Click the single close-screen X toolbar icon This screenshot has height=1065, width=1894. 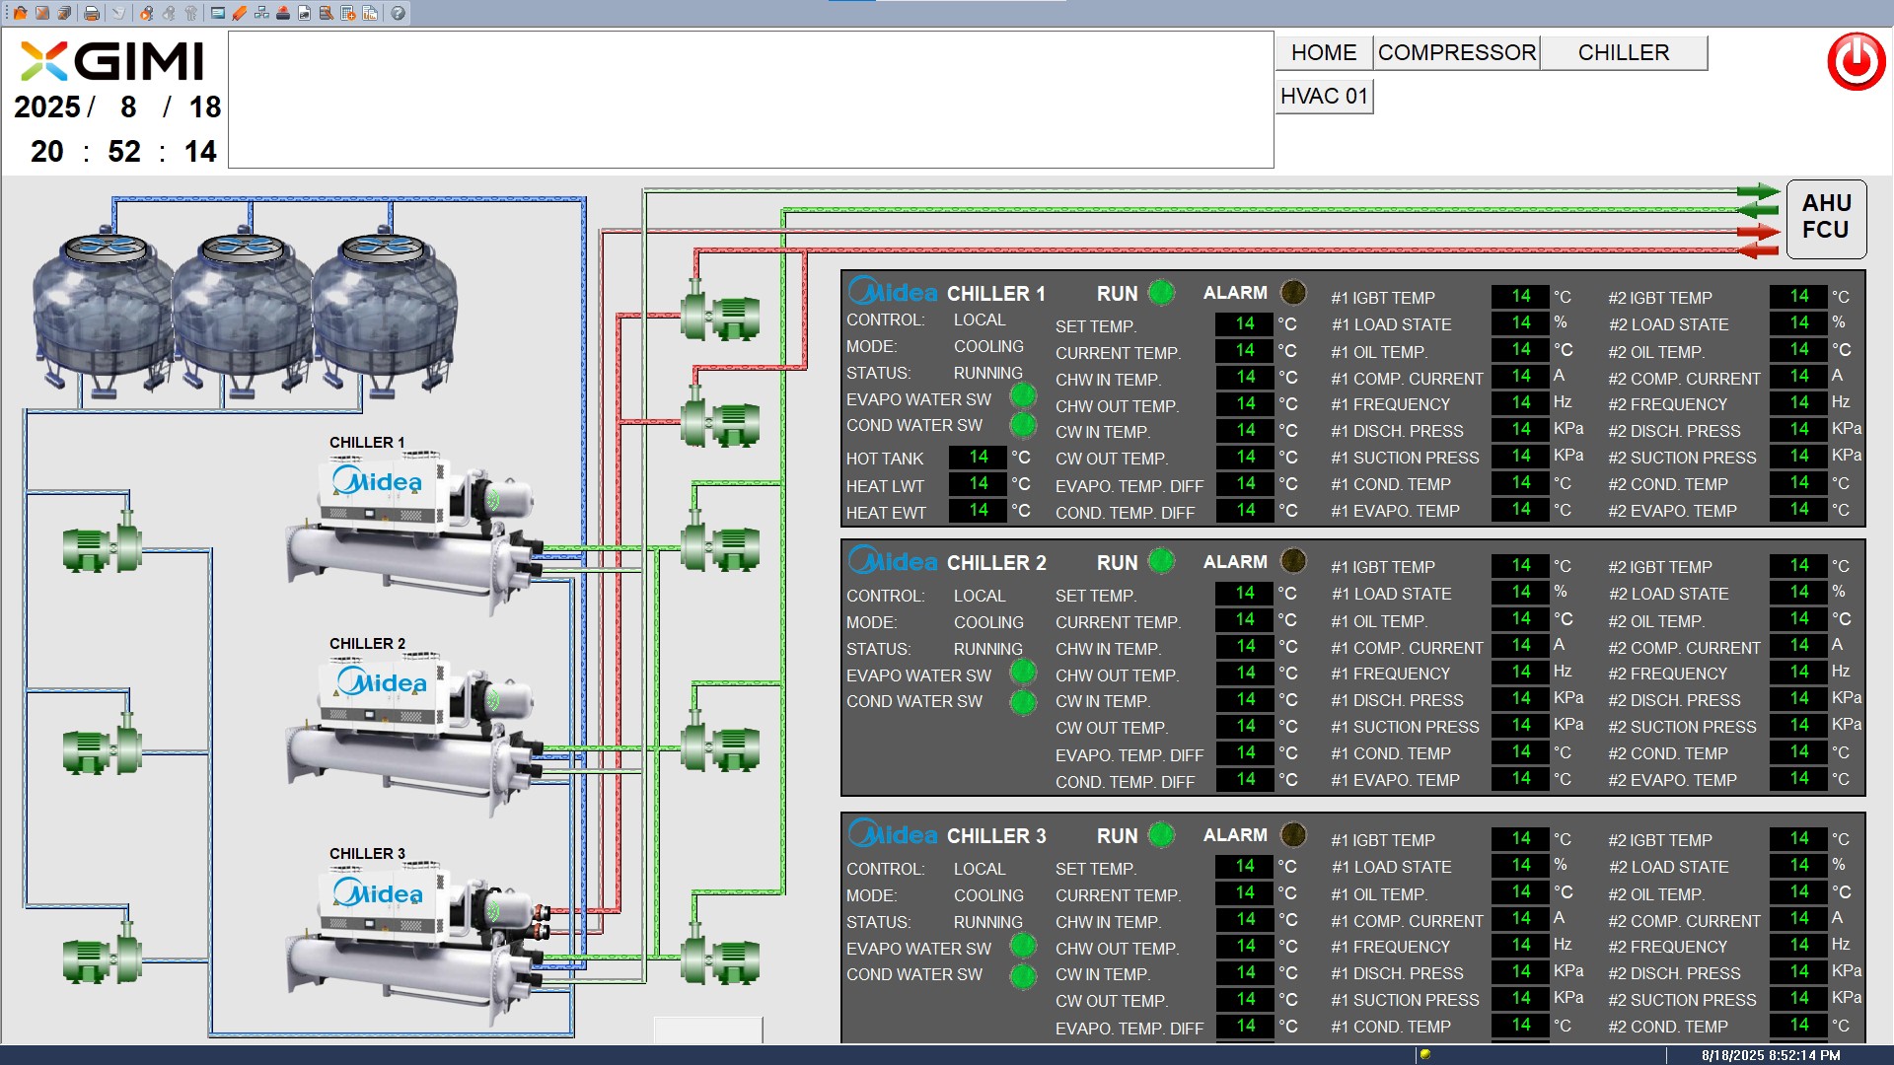point(41,13)
